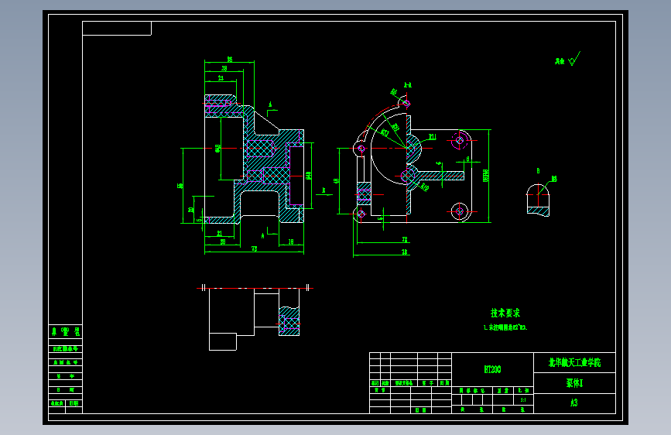Click the hatched area of the bottom partial view
The width and height of the screenshot is (671, 435).
[289, 321]
